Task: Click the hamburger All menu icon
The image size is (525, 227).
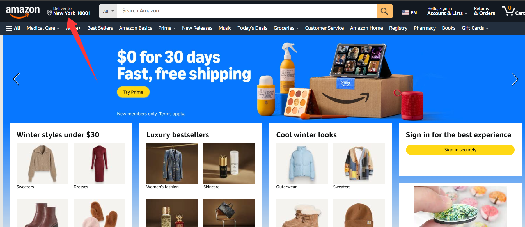Action: pos(9,28)
